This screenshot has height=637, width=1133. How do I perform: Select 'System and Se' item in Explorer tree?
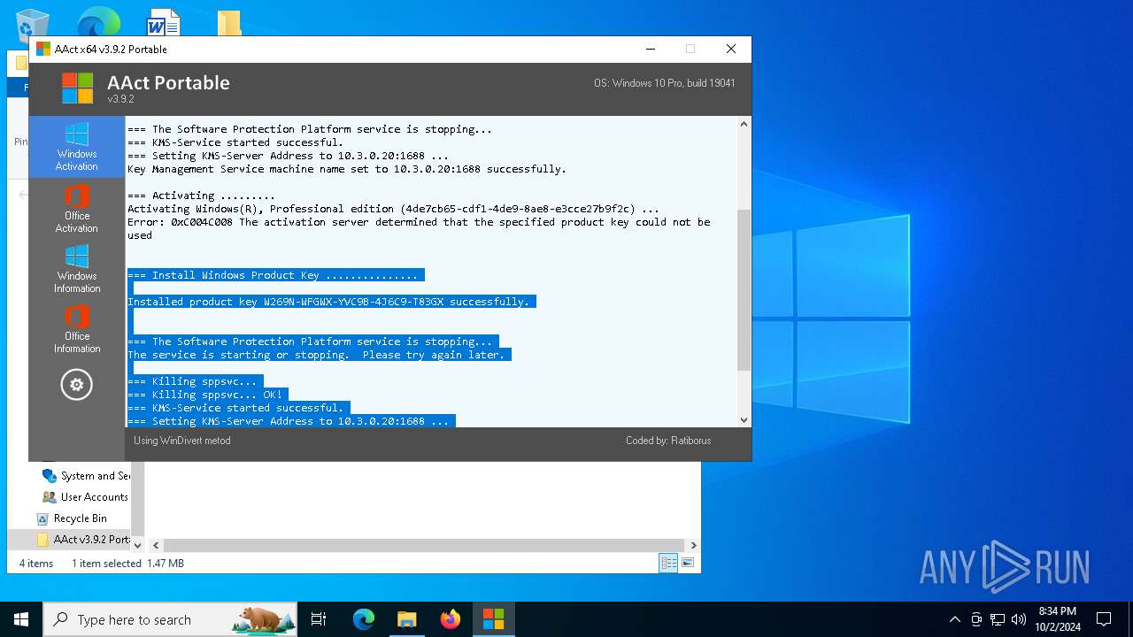(86, 476)
